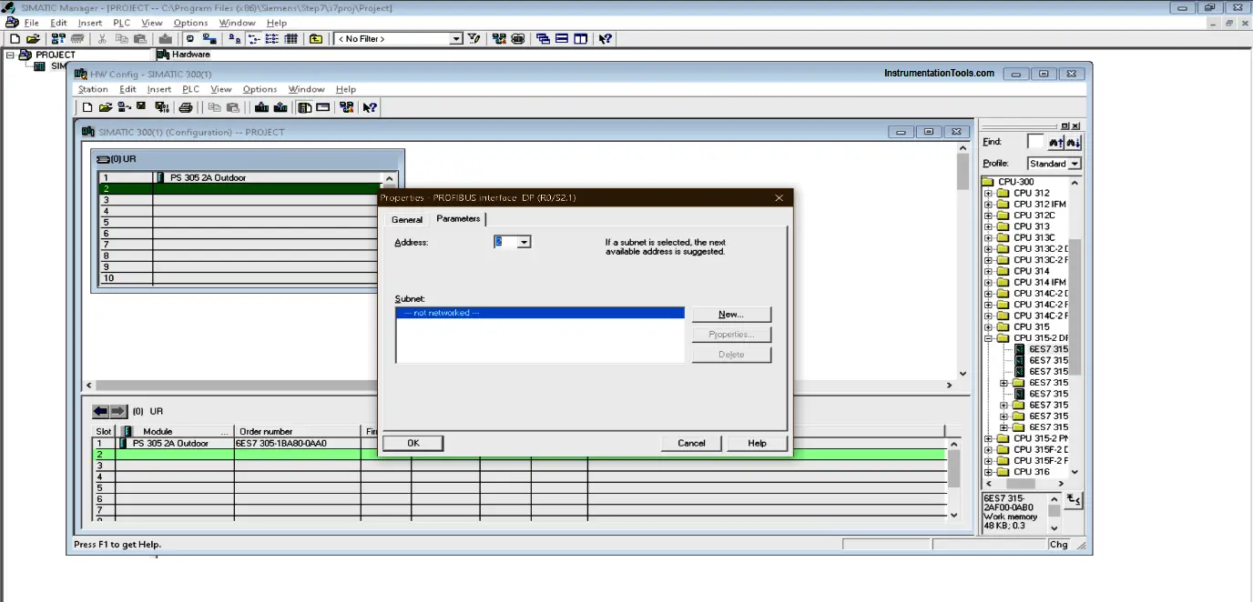The image size is (1253, 602).
Task: Click Configure Network icon in HW Config toolbar
Action: click(347, 107)
